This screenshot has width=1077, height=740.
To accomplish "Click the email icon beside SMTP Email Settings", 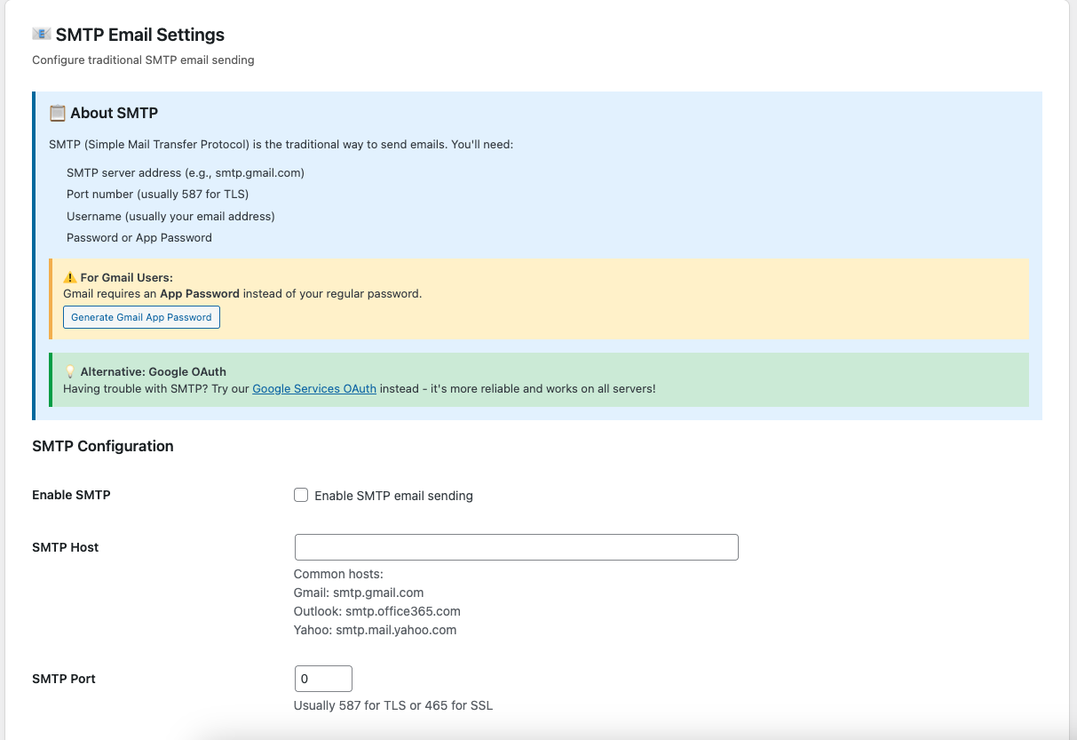I will [40, 34].
